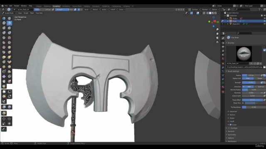The height and width of the screenshot is (149, 266).
Task: Toggle strength pressure sensitivity in header
Action: 75,10
